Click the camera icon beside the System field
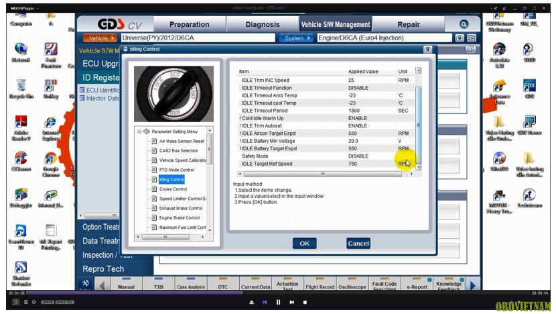556x314 pixels. [459, 38]
